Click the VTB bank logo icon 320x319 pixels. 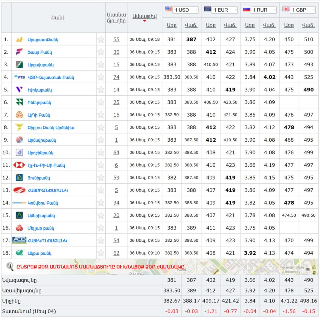19,77
